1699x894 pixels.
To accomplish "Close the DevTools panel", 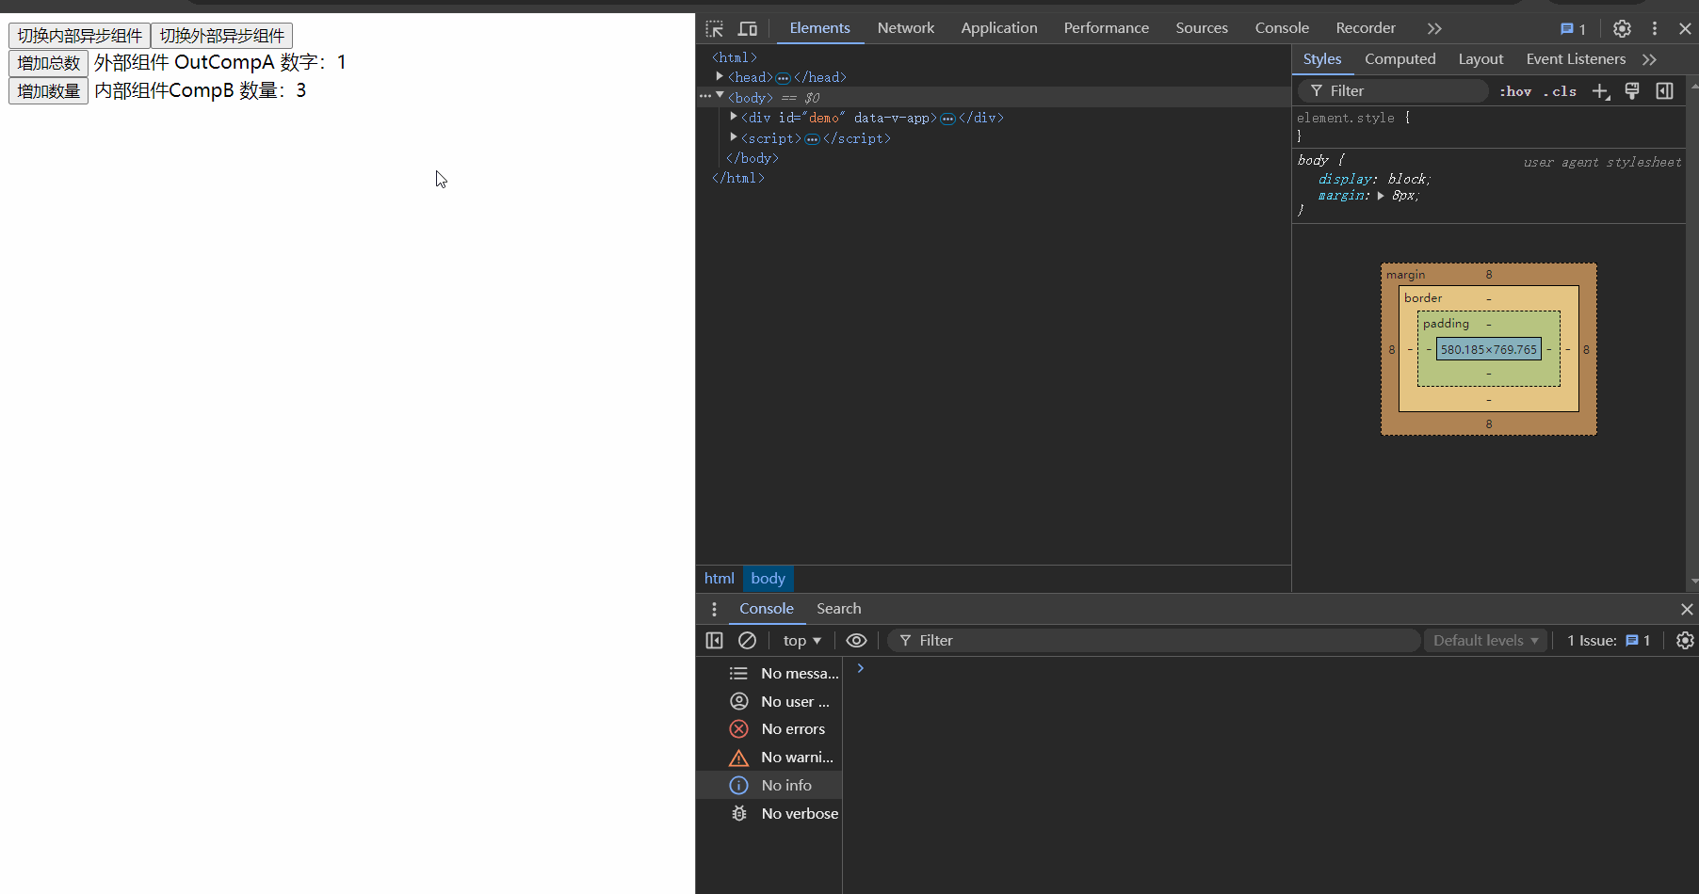I will click(x=1685, y=28).
